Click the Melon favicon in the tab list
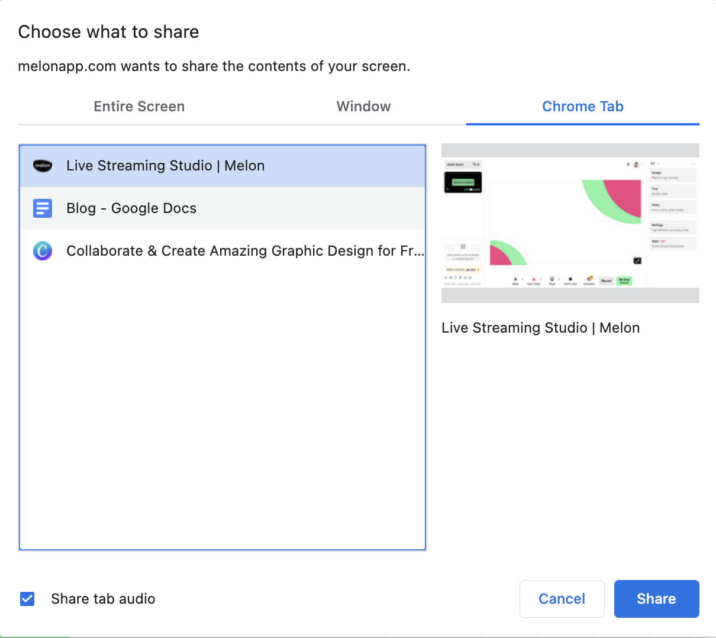The height and width of the screenshot is (638, 716). pos(43,166)
